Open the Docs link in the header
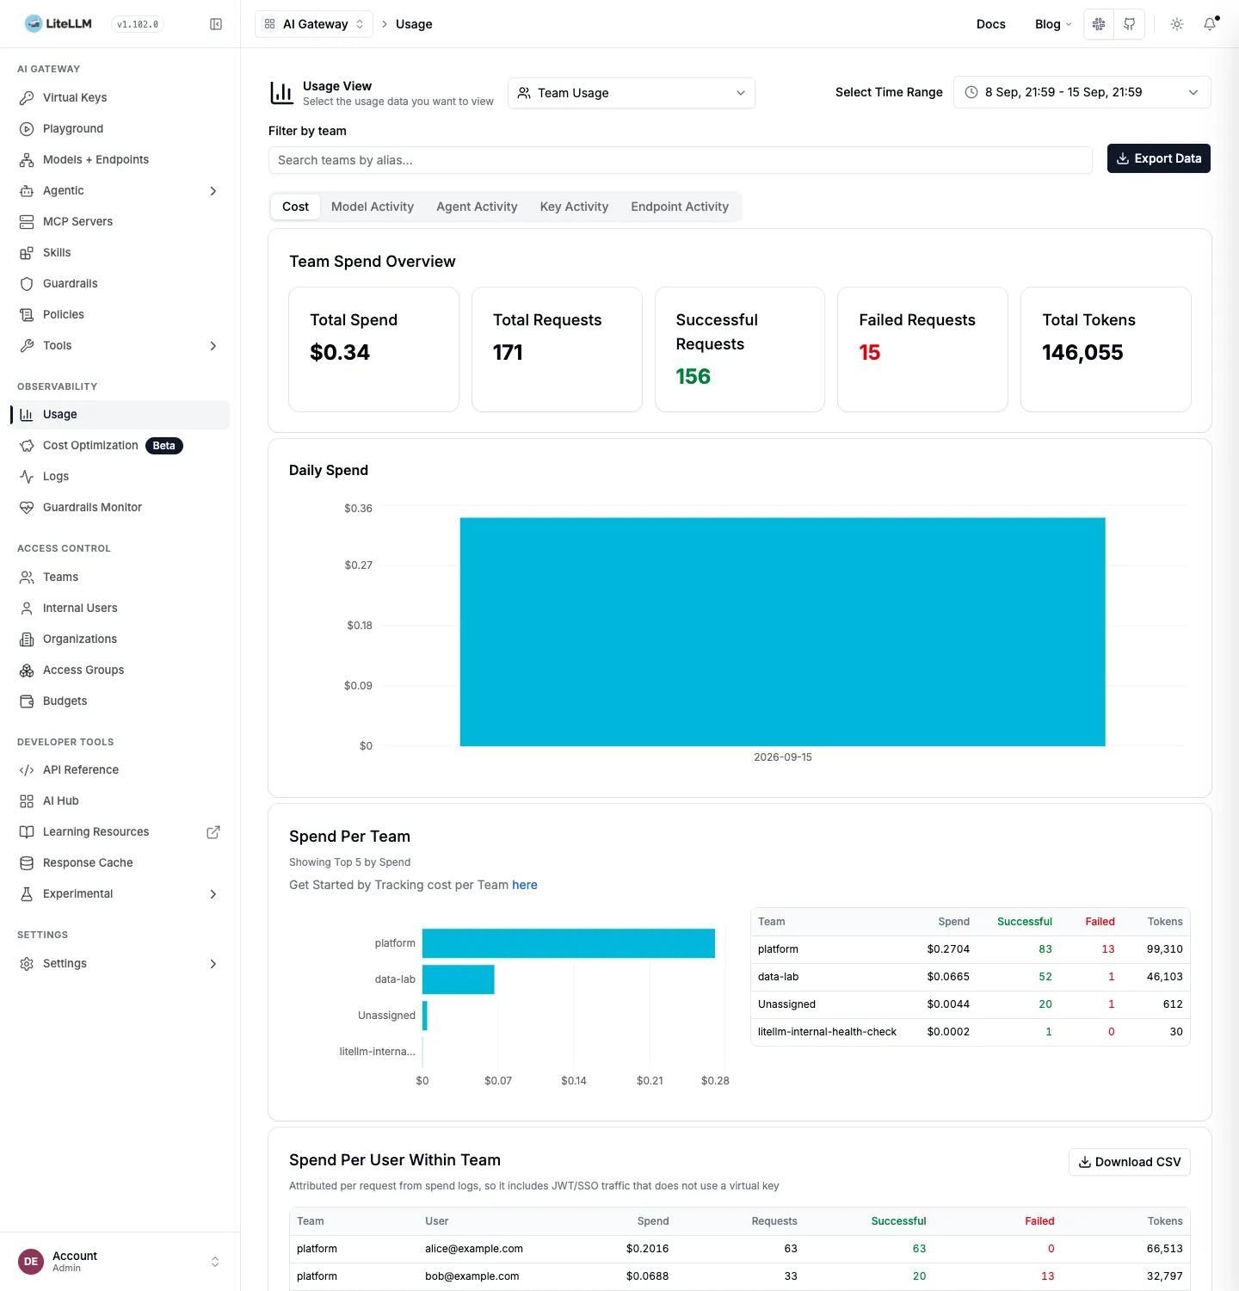 pos(990,24)
